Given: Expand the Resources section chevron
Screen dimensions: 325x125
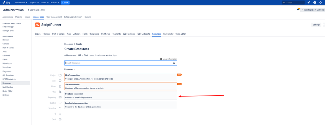Looking at the screenshot, I should click(75, 69).
